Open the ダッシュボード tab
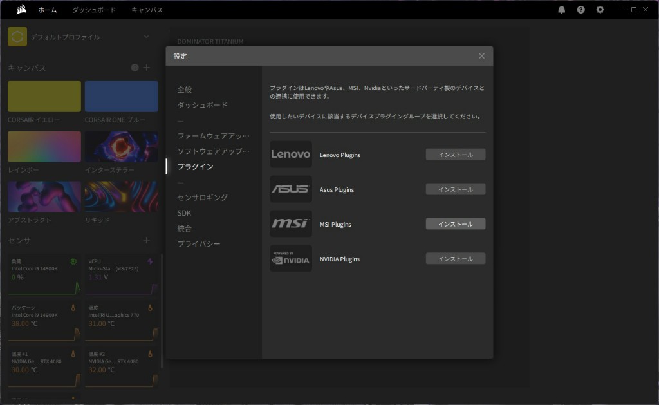This screenshot has height=405, width=659. click(x=94, y=10)
